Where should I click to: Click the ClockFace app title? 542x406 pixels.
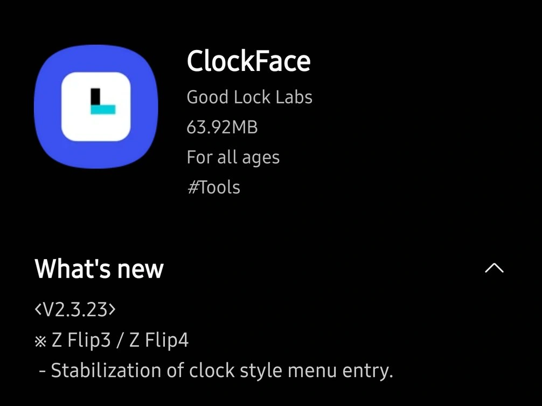[248, 61]
